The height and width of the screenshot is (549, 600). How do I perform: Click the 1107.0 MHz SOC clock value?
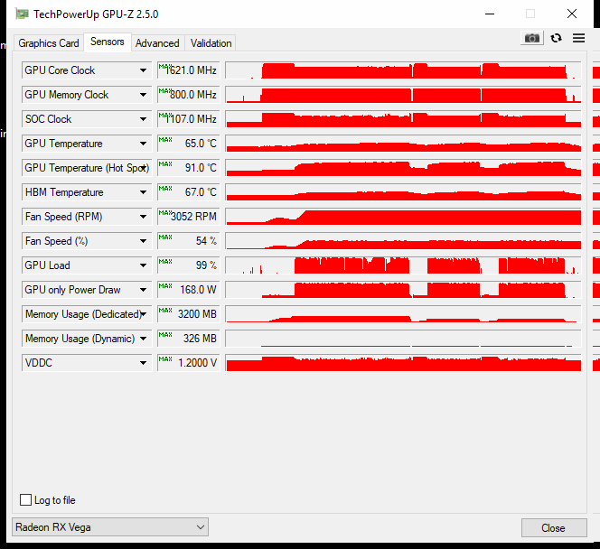(189, 119)
